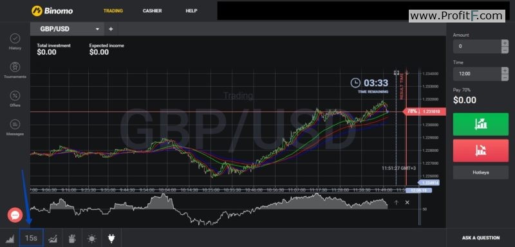Open the History panel icon

[15, 39]
